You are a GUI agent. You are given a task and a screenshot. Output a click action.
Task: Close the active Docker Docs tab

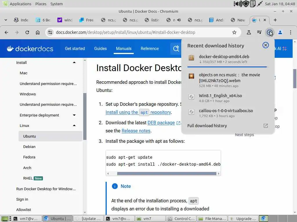click(x=265, y=20)
